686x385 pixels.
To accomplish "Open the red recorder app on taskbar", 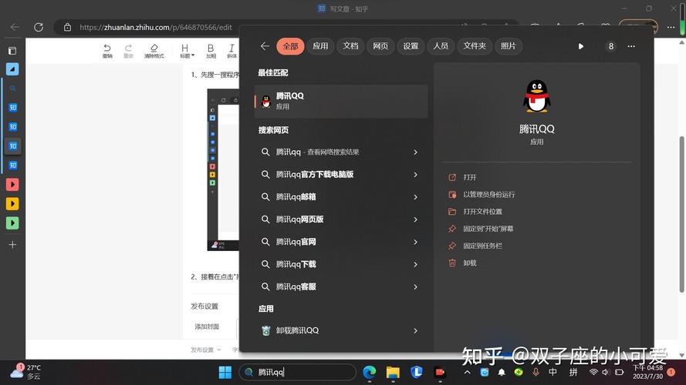I will (440, 373).
